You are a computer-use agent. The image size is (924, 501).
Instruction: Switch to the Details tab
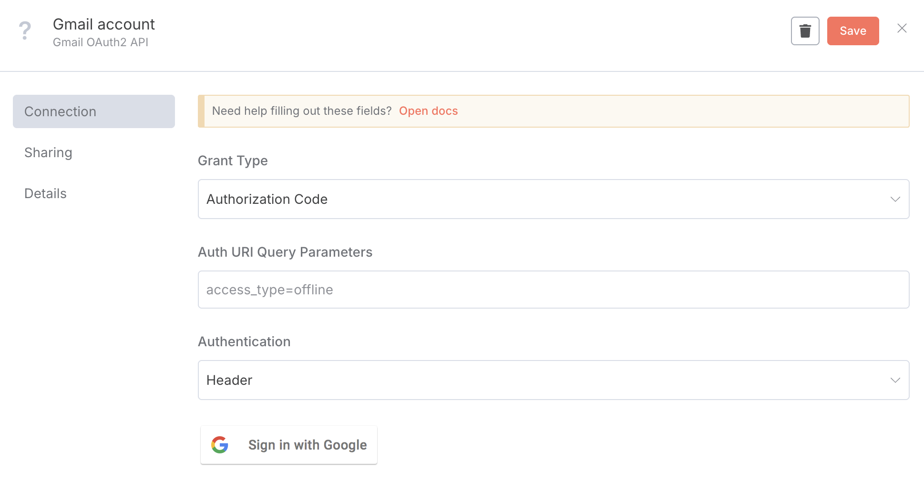point(45,193)
